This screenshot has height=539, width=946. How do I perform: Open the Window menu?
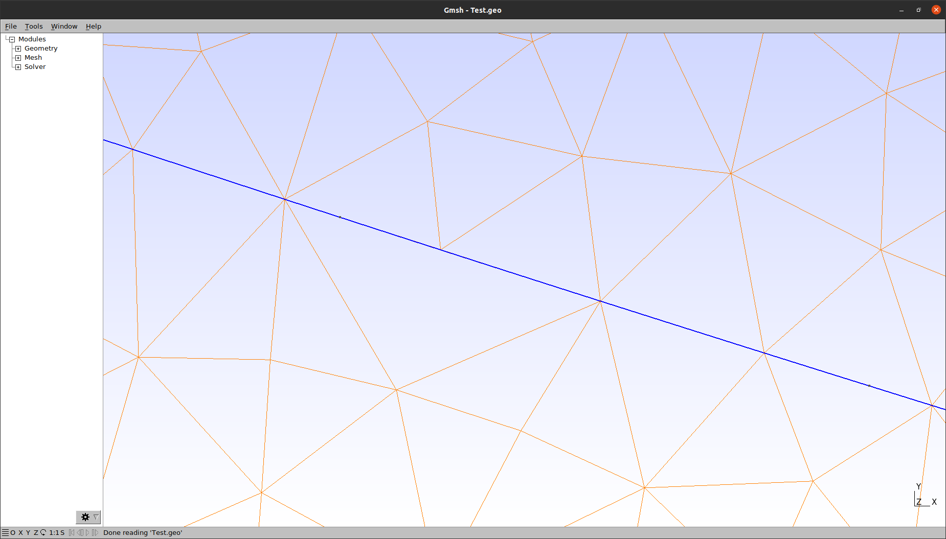(64, 26)
